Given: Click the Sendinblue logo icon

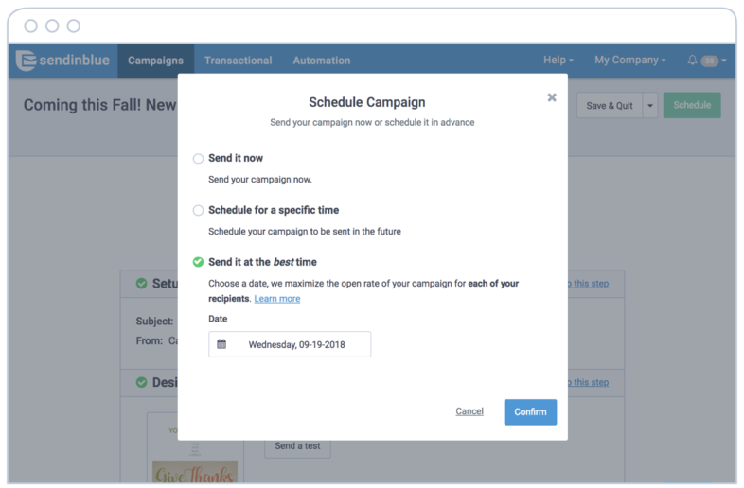Looking at the screenshot, I should tap(26, 61).
